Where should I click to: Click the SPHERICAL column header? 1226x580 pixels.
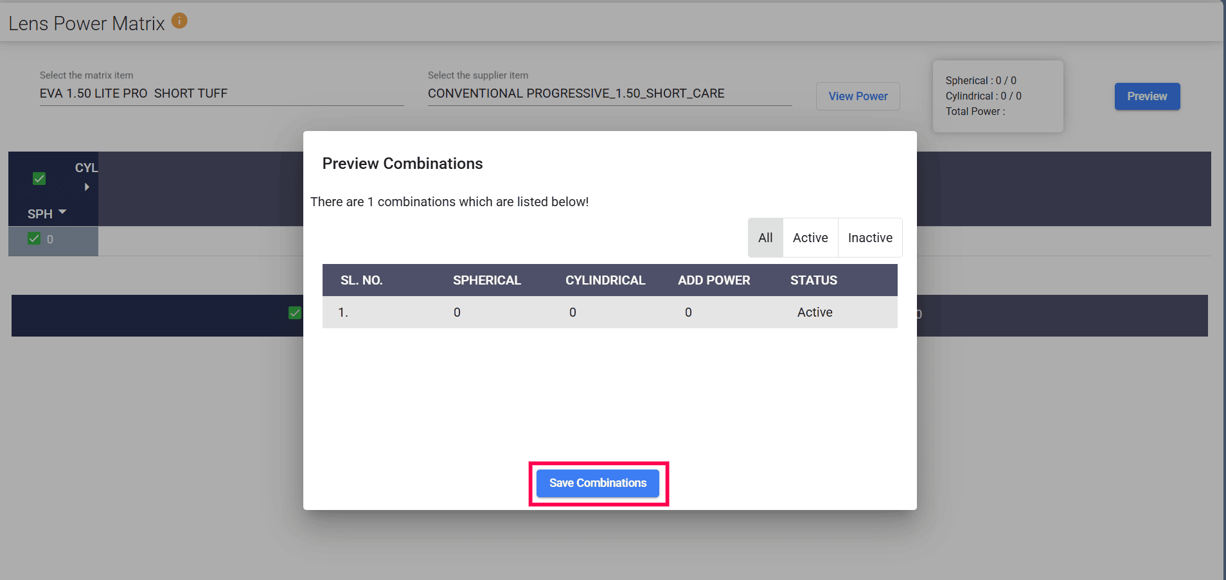(x=486, y=280)
